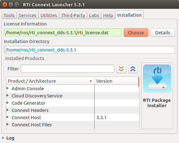Click the Version column header
This screenshot has height=143, width=179.
[116, 81]
